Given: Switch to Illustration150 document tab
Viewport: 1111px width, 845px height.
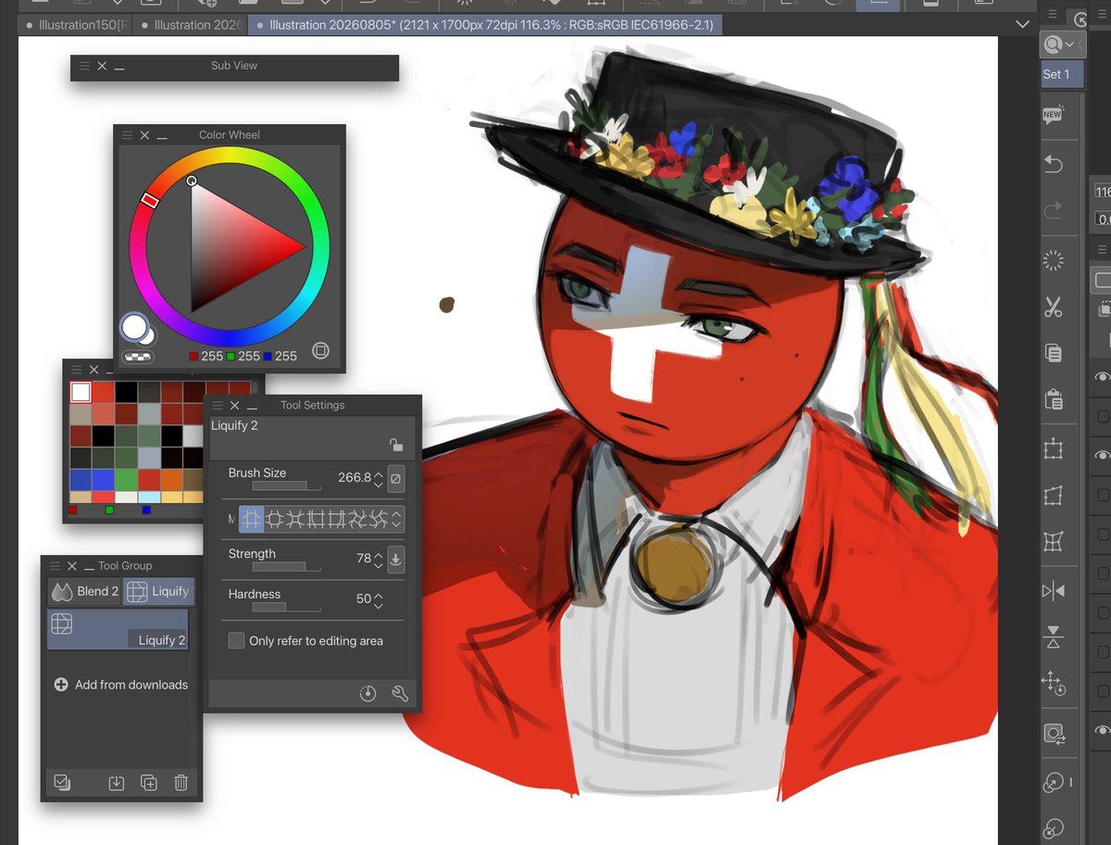Looking at the screenshot, I should tap(77, 25).
